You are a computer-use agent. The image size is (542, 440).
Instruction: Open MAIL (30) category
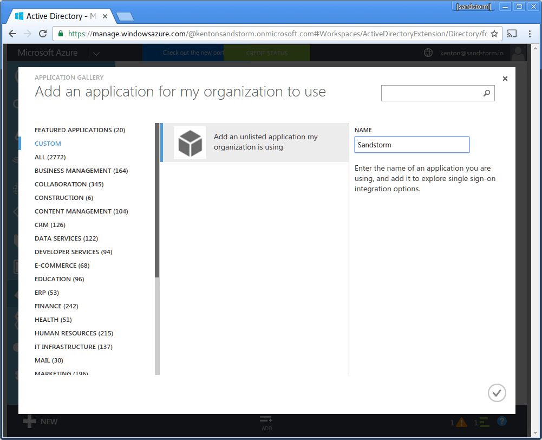[x=49, y=360]
